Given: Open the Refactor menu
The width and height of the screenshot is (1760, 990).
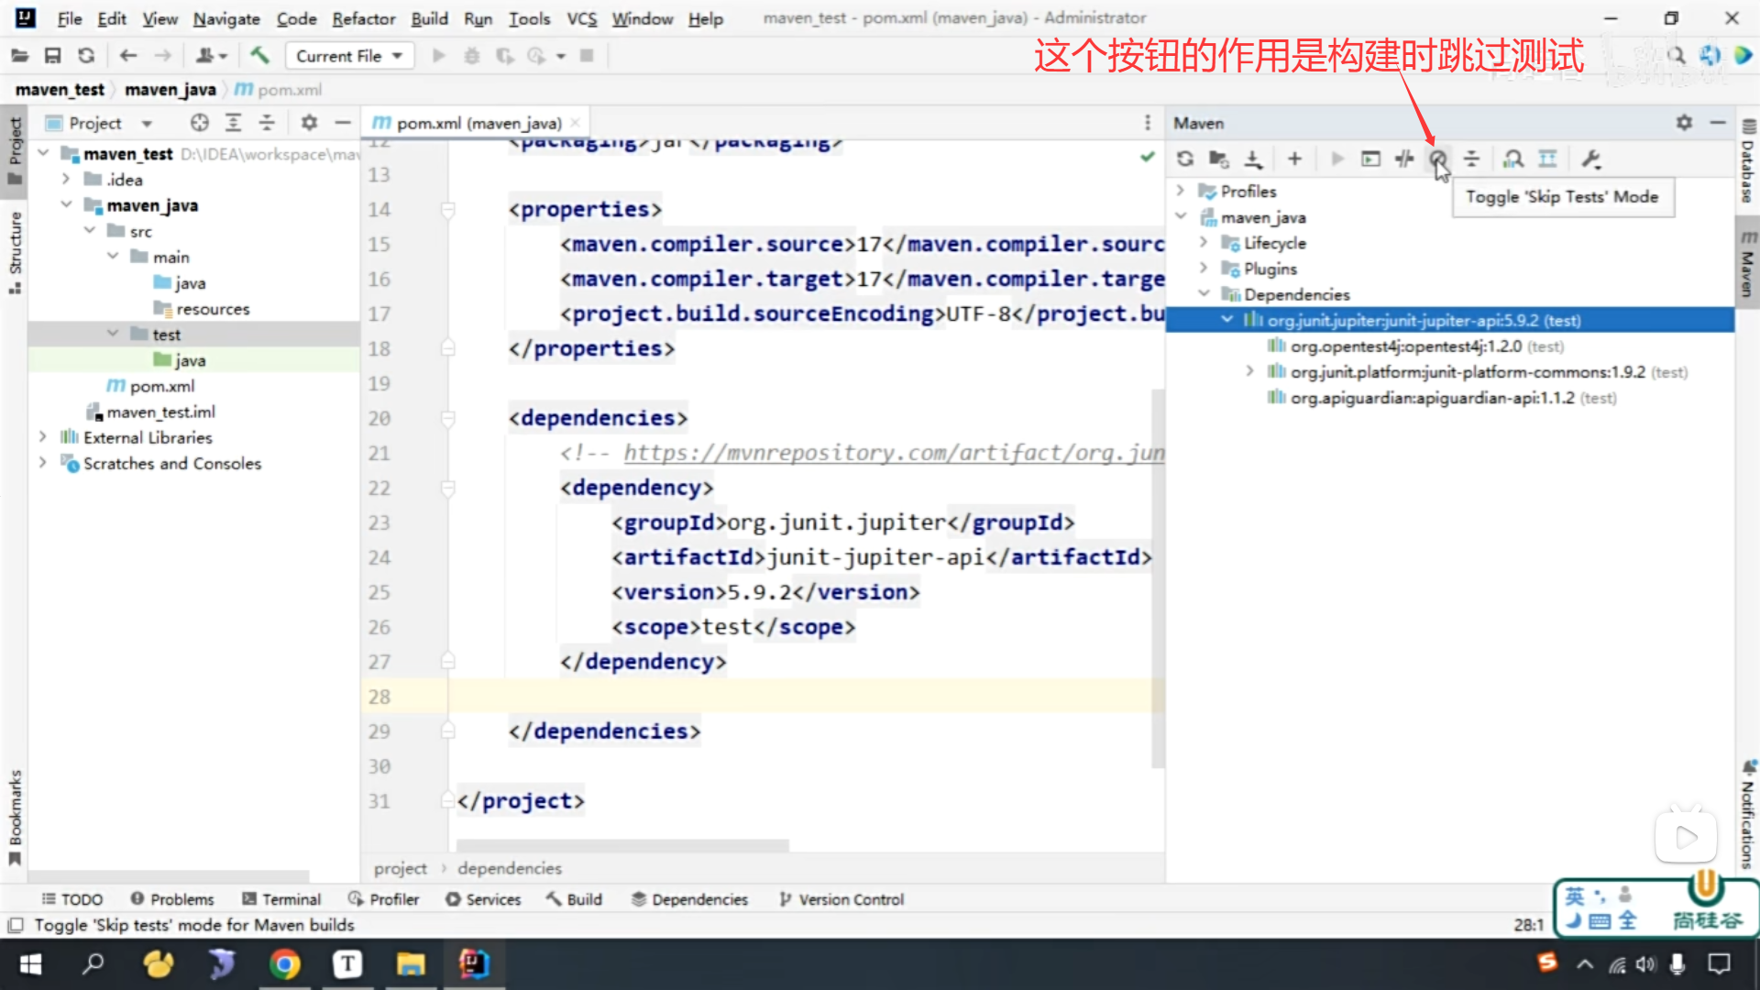Looking at the screenshot, I should [x=363, y=18].
